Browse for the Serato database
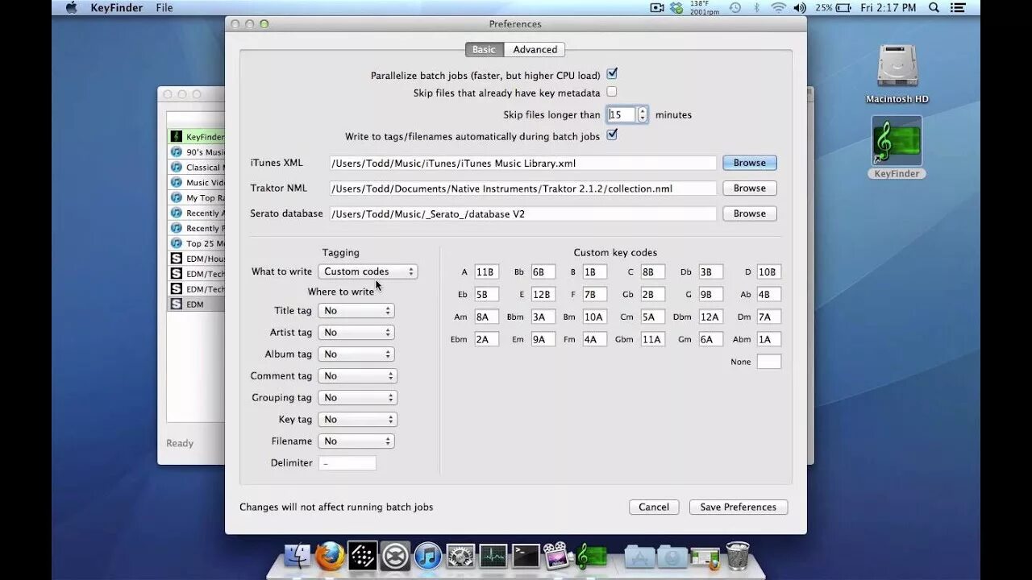Screen dimensions: 1032x580 point(749,213)
